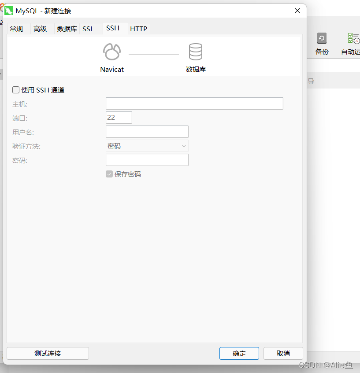The width and height of the screenshot is (360, 373).
Task: Click the 测试连接 button
Action: tap(48, 353)
